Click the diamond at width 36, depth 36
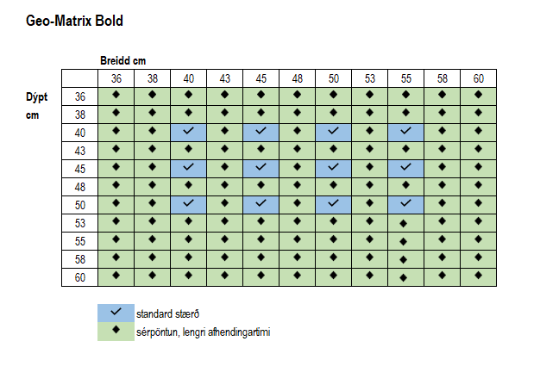 coord(116,96)
